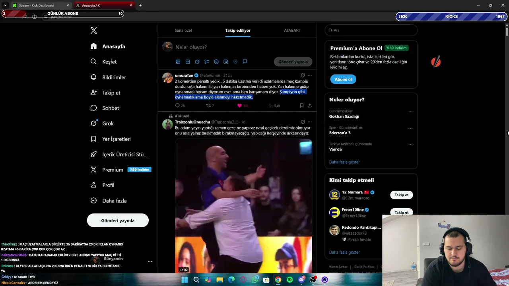Repost the umurafan post

(x=210, y=106)
